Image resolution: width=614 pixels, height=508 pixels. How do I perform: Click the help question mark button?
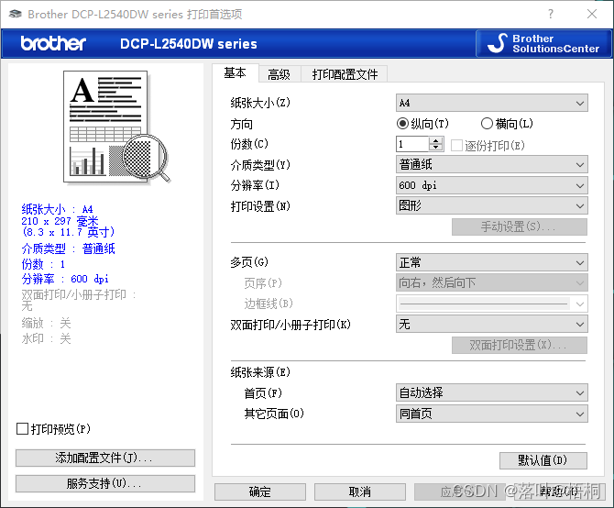point(551,14)
